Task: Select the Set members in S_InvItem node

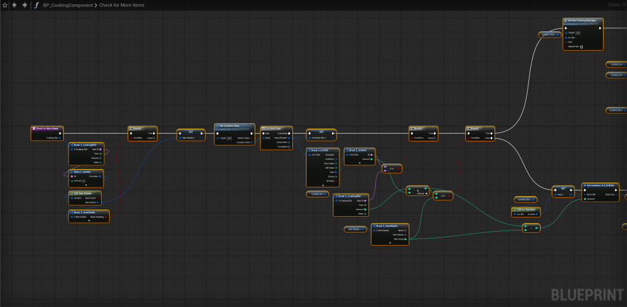Action: coord(600,185)
